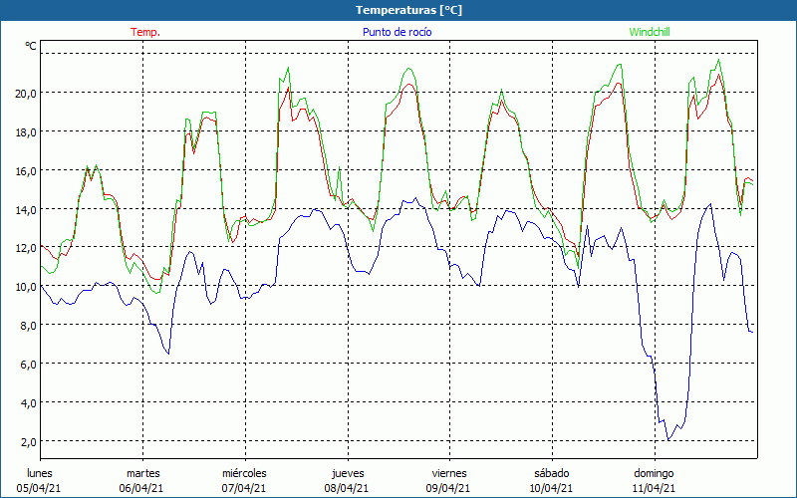Click the '12,0' y-axis value

coord(26,248)
